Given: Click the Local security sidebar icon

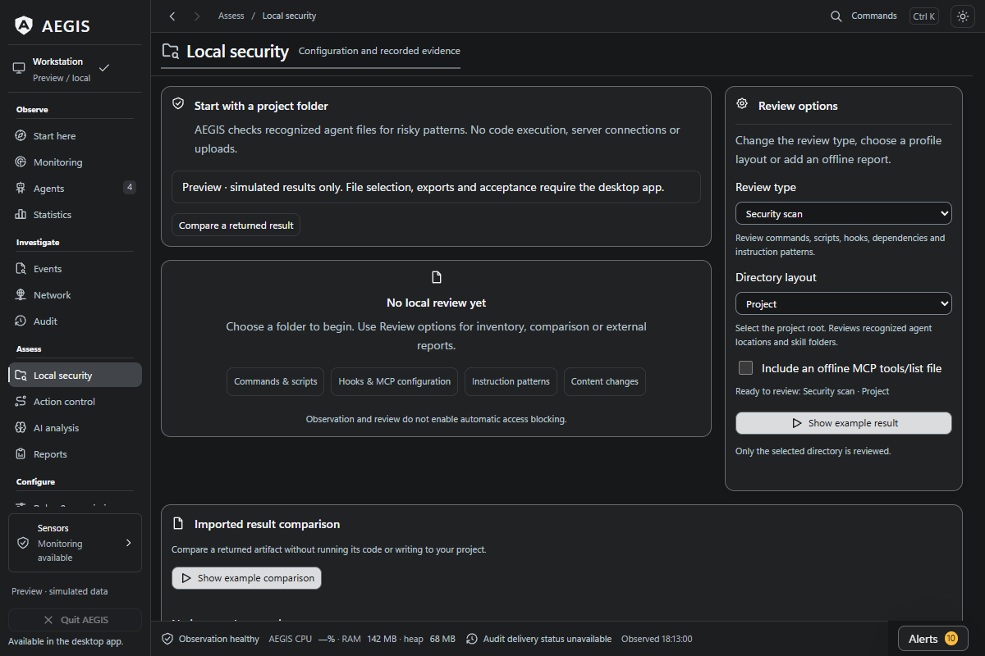Looking at the screenshot, I should (21, 376).
